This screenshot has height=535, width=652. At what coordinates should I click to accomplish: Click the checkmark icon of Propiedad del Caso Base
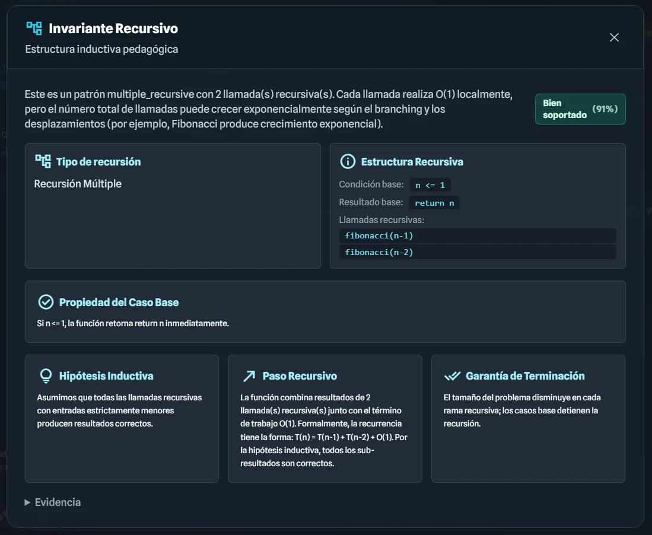(46, 302)
